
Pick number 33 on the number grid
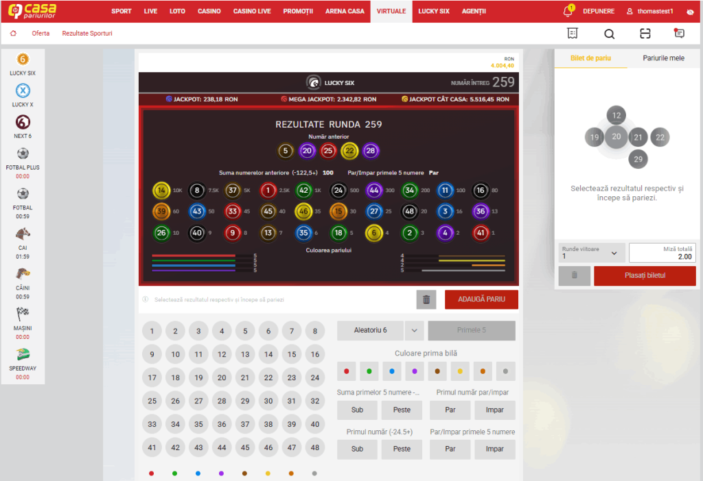[x=152, y=425]
